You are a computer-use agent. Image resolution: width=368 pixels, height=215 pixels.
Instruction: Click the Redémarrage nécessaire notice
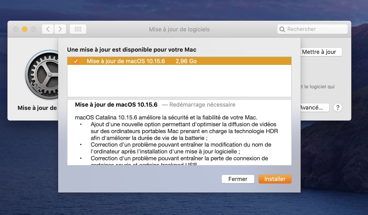click(199, 105)
